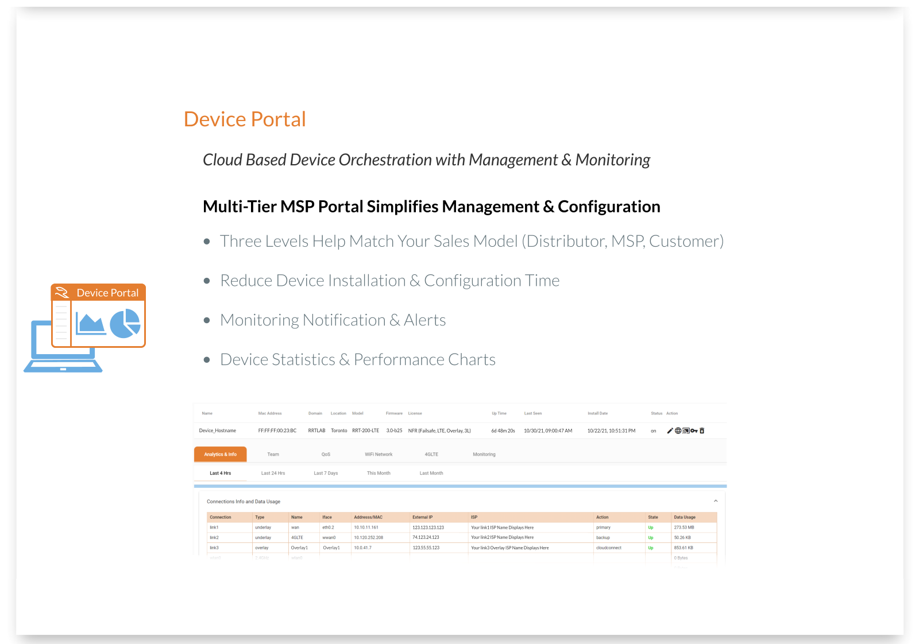Switch to the Team tab
The image size is (915, 644).
click(273, 454)
